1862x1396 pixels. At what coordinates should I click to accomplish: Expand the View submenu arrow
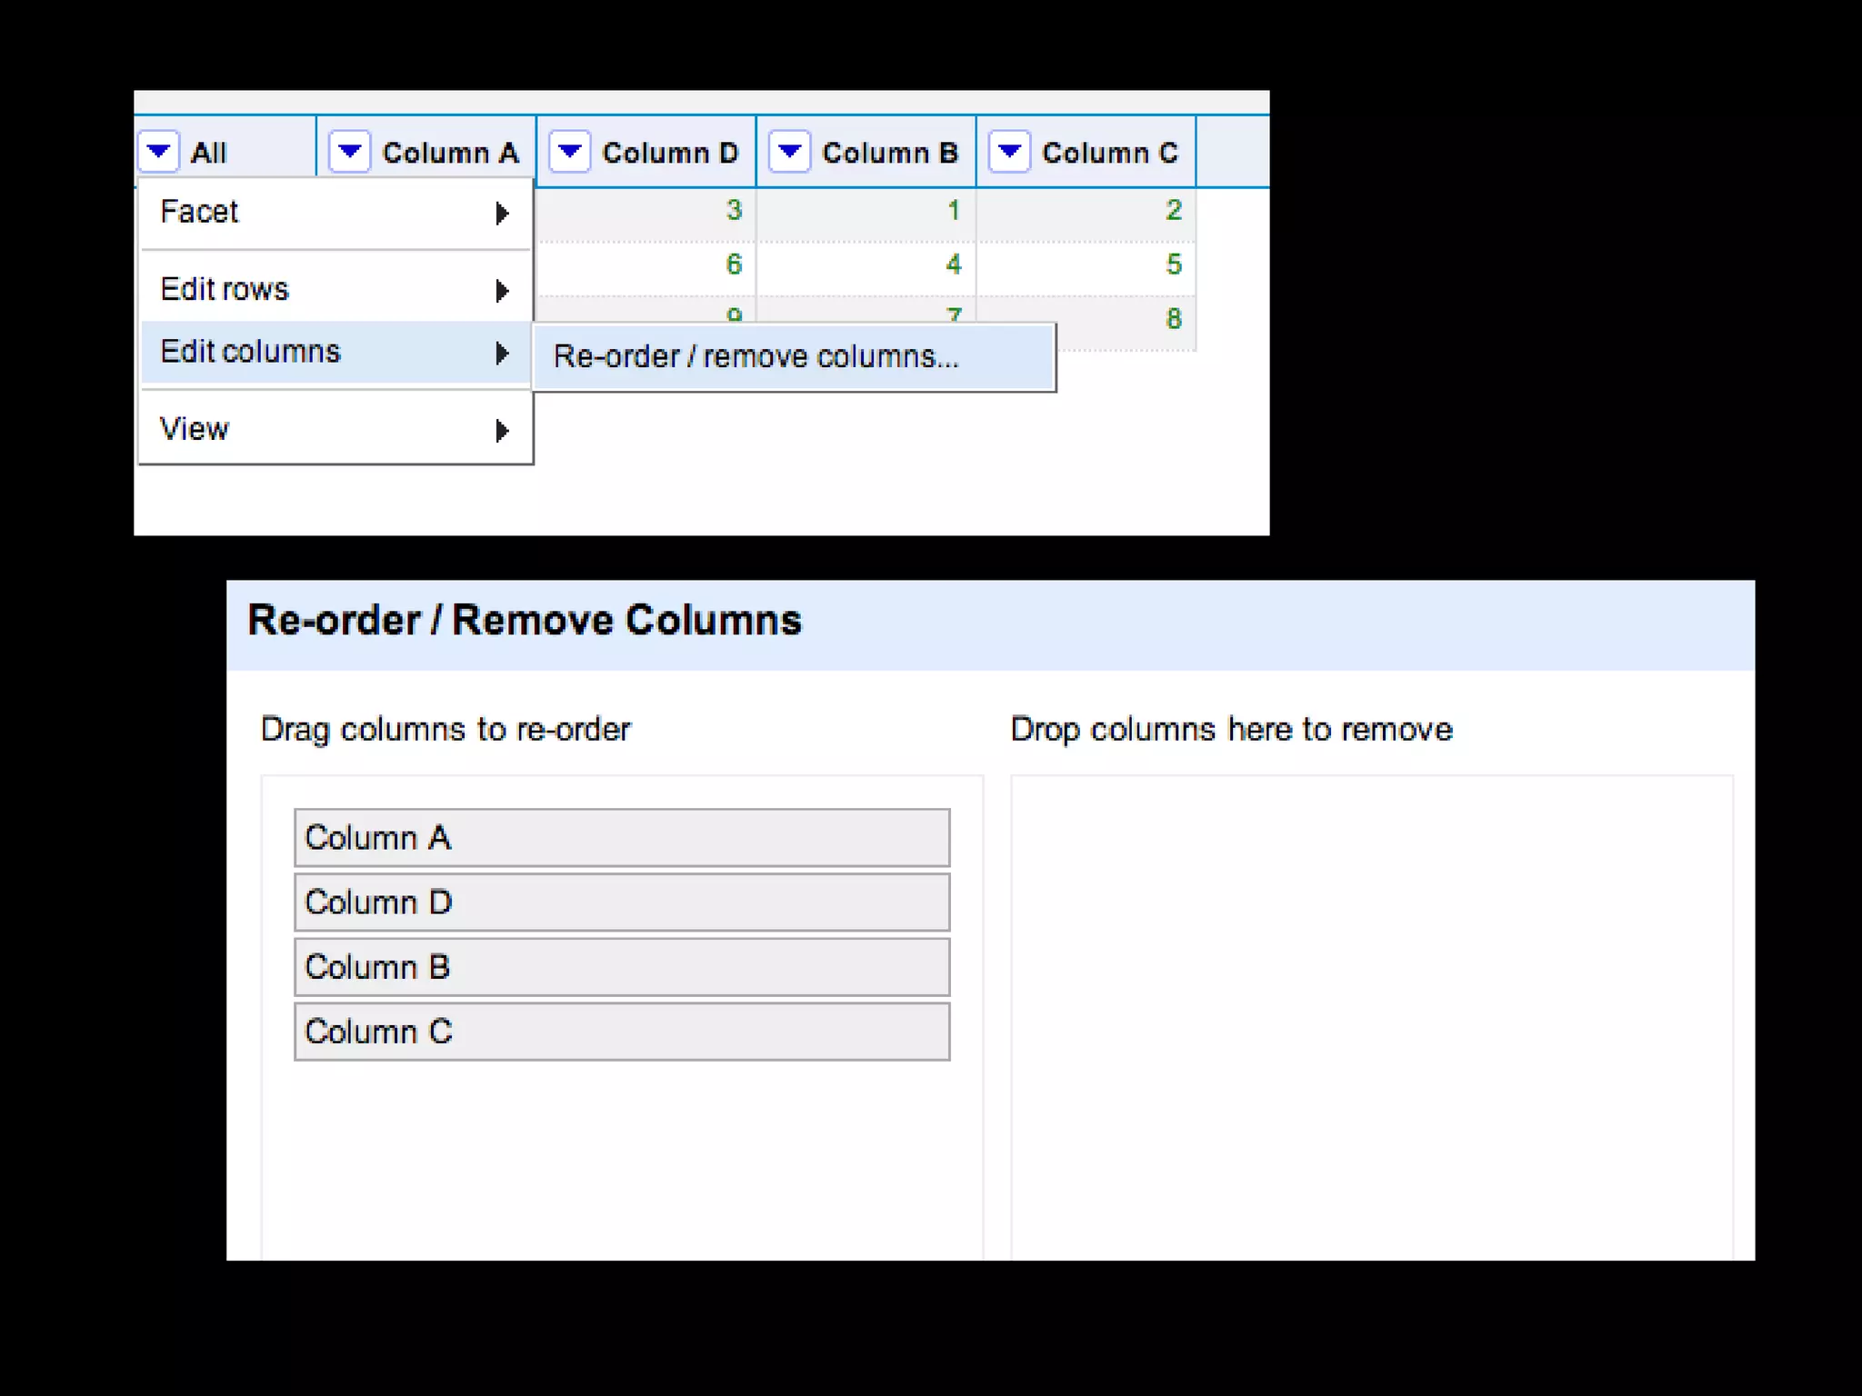click(502, 431)
